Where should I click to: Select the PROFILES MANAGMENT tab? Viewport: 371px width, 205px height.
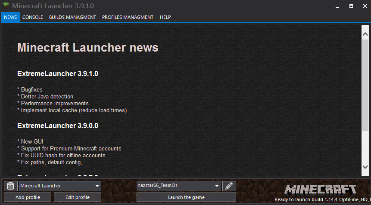tap(128, 17)
